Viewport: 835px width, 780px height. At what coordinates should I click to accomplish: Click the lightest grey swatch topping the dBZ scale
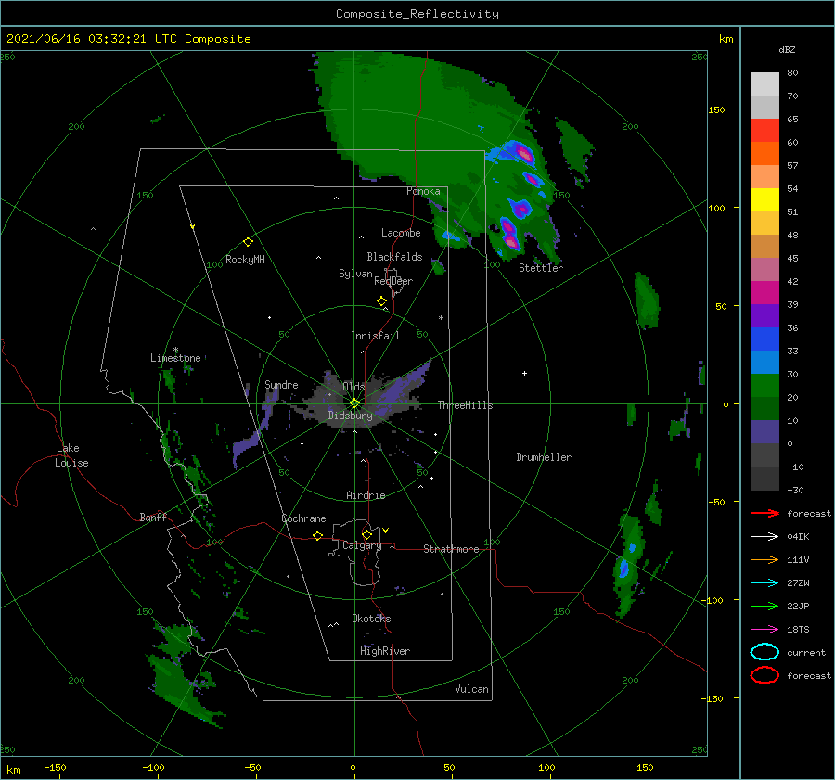pos(764,84)
